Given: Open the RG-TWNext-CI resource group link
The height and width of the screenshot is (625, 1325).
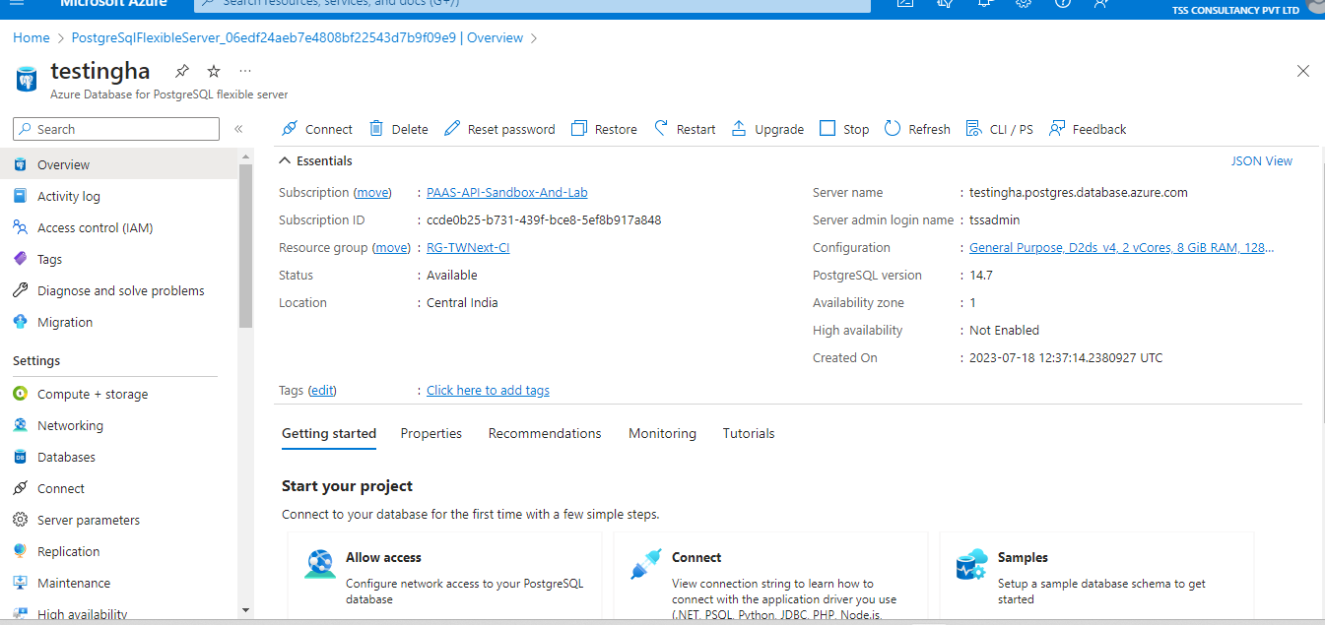Looking at the screenshot, I should tap(468, 247).
